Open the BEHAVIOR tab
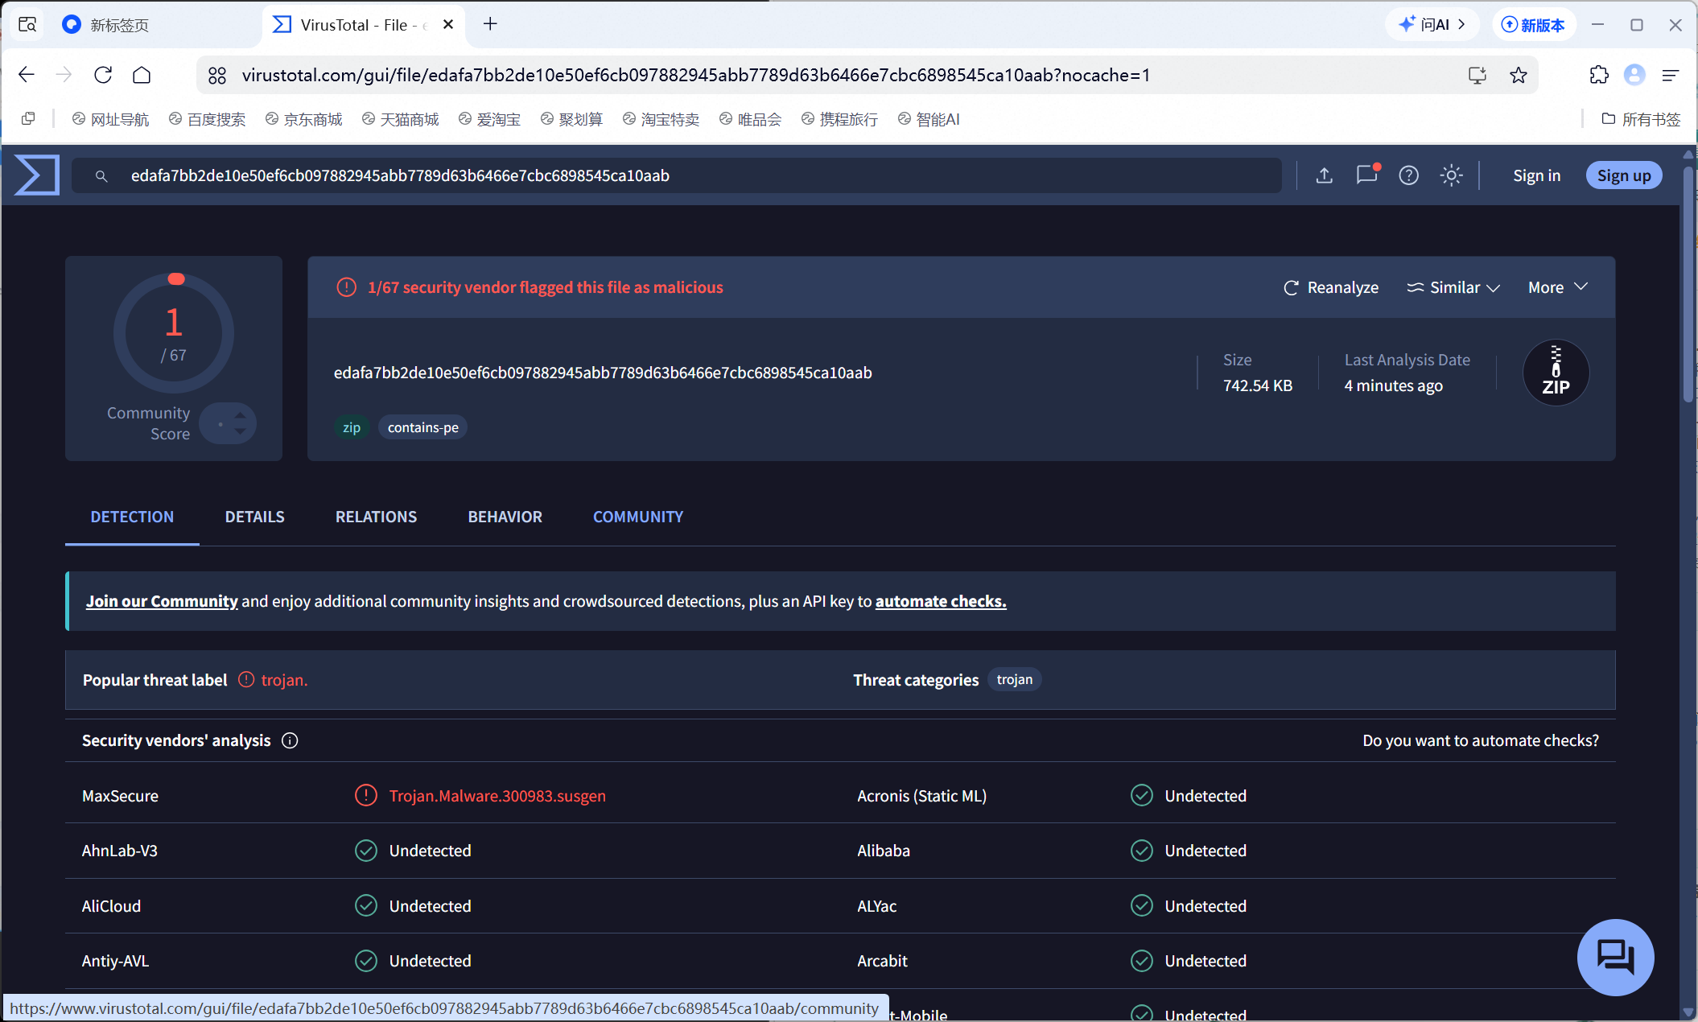 pyautogui.click(x=505, y=517)
